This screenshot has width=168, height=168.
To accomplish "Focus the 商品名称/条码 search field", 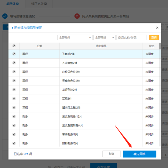I will (x=132, y=38).
